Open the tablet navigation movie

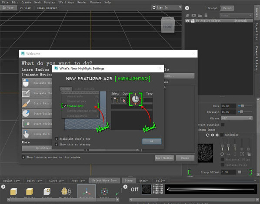(37, 93)
